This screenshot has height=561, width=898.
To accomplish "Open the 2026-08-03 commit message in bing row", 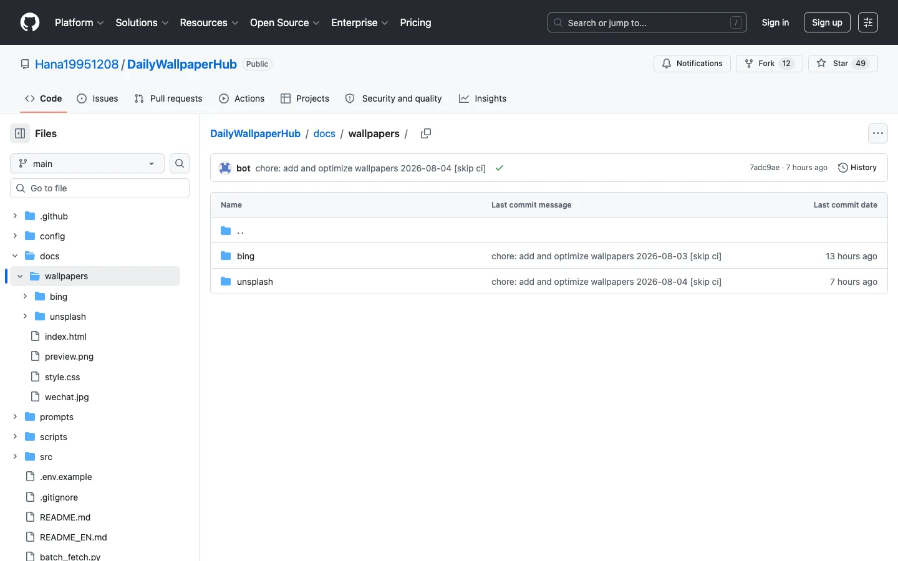I will 606,256.
